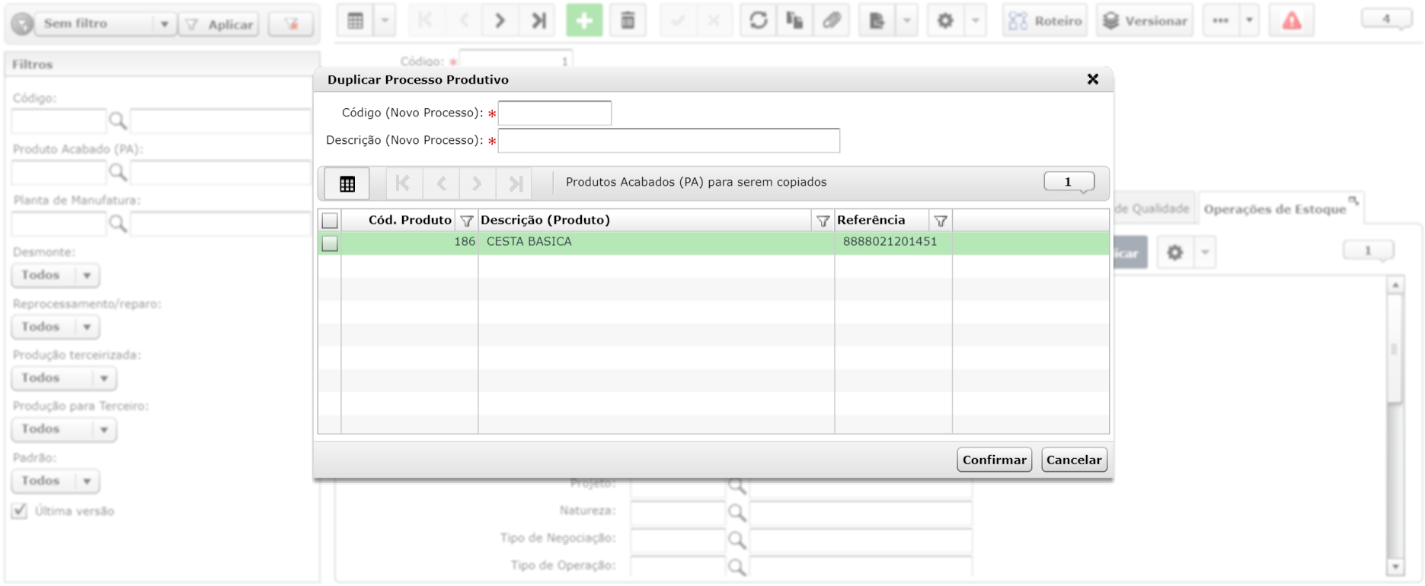Open the Padrão Todos dropdown
The width and height of the screenshot is (1425, 586).
[55, 481]
